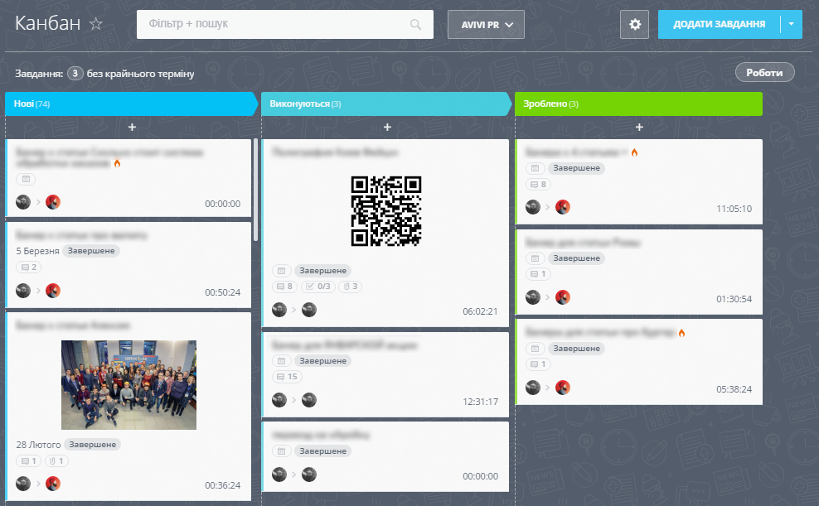This screenshot has width=819, height=506.
Task: Click the timer 11:05:10
Action: [734, 209]
